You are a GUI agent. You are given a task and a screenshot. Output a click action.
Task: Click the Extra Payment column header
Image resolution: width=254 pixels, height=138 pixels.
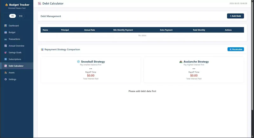166,30
